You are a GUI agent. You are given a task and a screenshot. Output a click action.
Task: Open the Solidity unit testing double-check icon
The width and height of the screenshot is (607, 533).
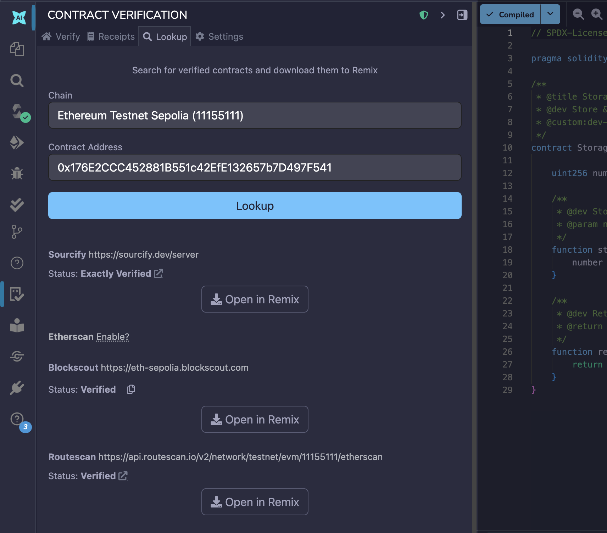17,204
